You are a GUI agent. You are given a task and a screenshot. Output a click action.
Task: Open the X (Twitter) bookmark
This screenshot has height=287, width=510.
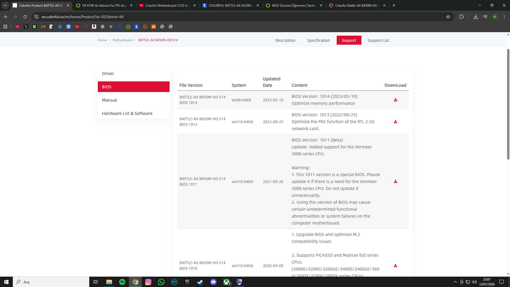pyautogui.click(x=26, y=27)
